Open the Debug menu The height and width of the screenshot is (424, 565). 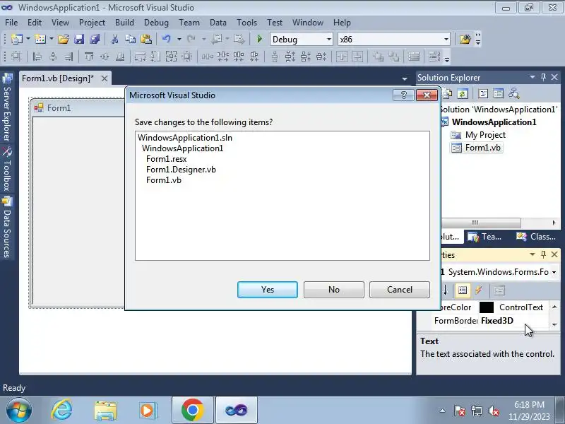click(156, 23)
